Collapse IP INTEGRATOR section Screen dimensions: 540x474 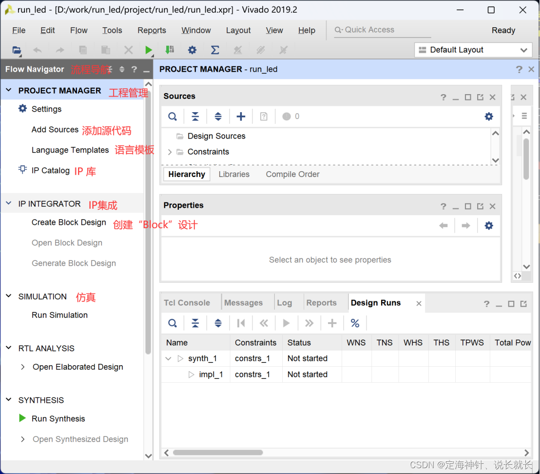click(9, 203)
